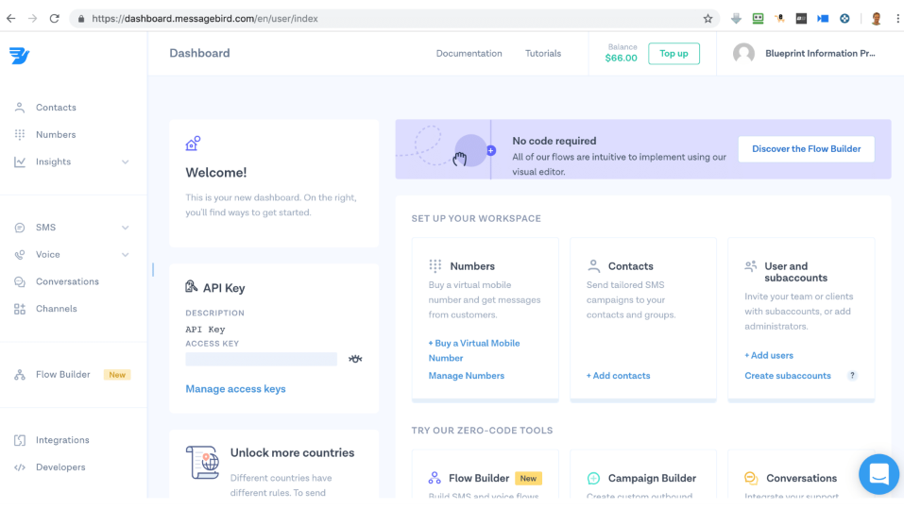This screenshot has height=509, width=904.
Task: Expand the Insights submenu chevron
Action: (x=125, y=162)
